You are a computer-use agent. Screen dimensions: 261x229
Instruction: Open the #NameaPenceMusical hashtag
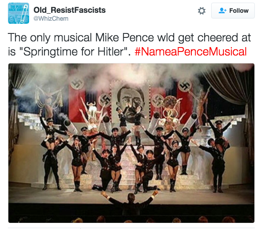click(x=190, y=52)
